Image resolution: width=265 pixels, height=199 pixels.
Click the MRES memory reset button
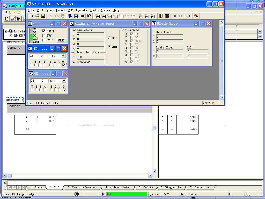[61, 40]
